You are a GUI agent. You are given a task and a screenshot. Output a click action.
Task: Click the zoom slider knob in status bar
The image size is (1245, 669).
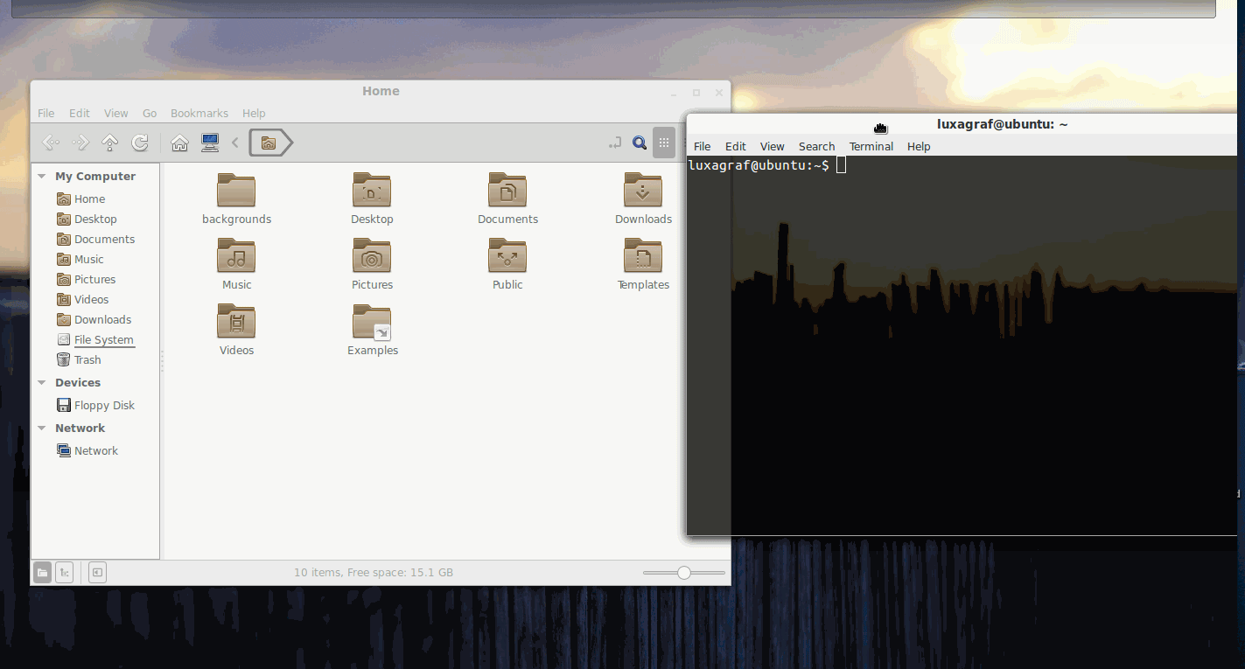point(684,573)
